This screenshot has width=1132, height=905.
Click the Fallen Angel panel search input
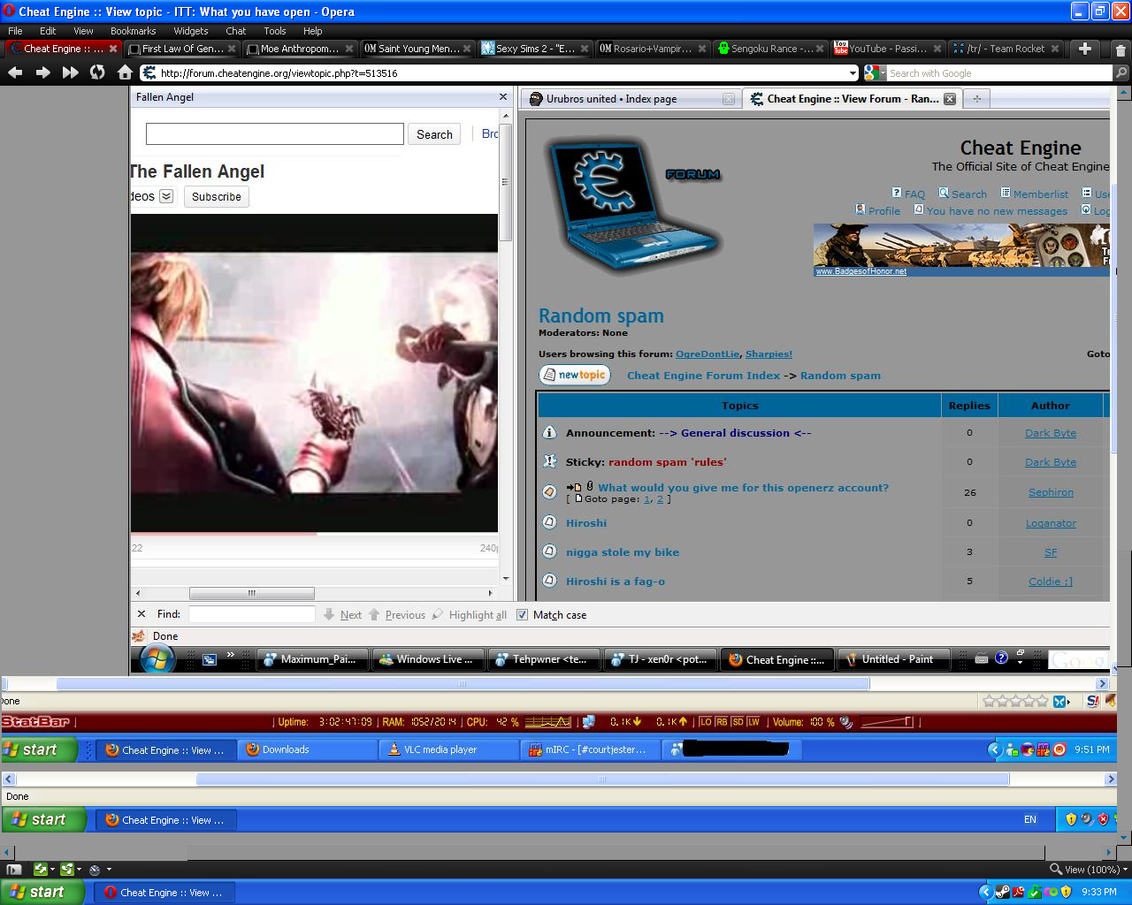pyautogui.click(x=275, y=133)
